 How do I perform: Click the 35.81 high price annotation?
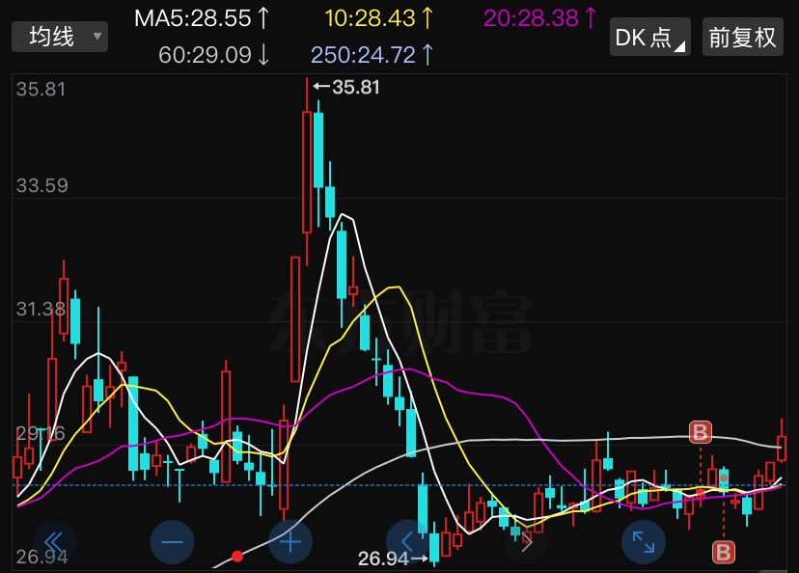346,87
